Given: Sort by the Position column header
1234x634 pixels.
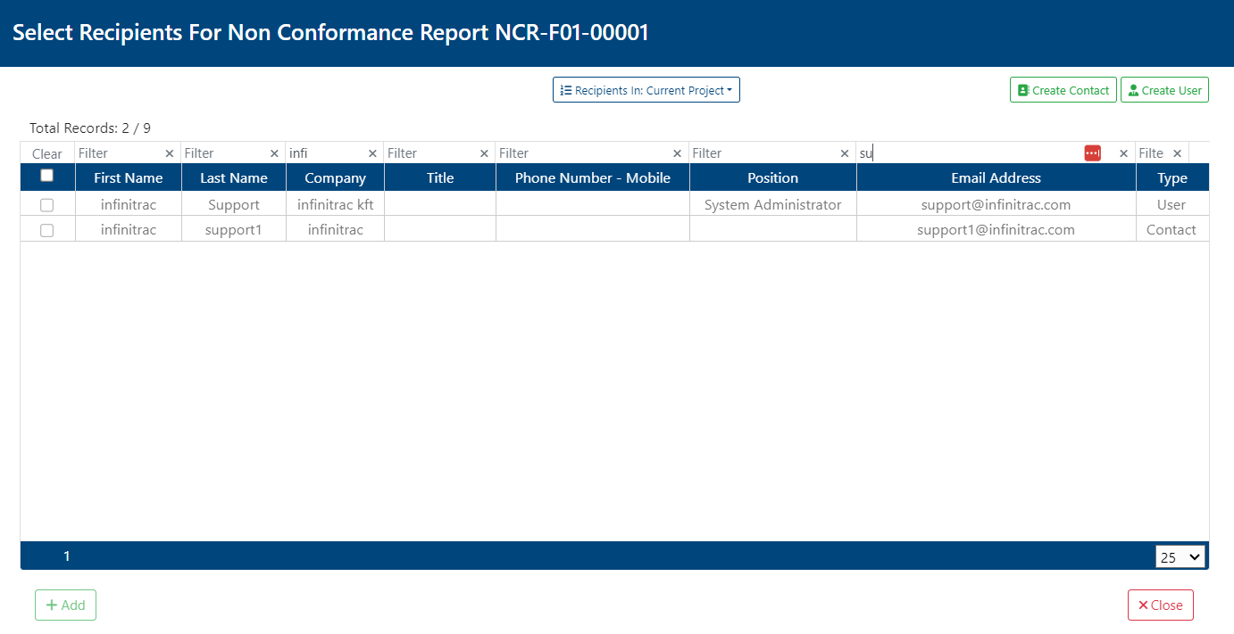Looking at the screenshot, I should click(773, 177).
